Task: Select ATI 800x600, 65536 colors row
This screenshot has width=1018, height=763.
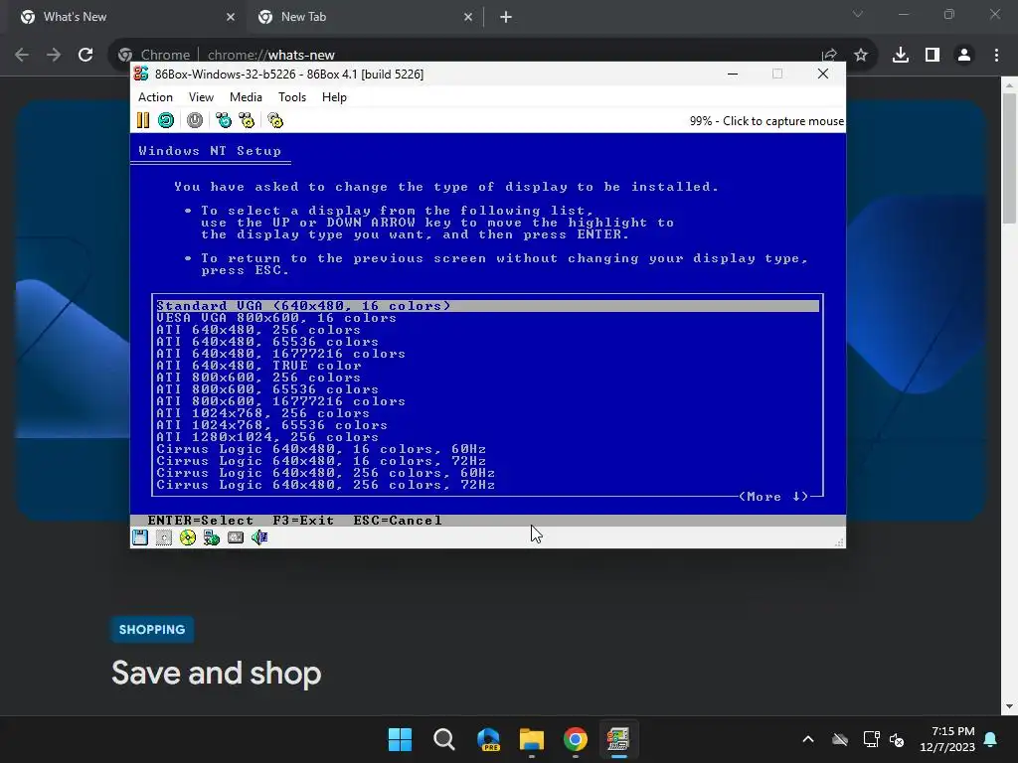Action: click(487, 389)
